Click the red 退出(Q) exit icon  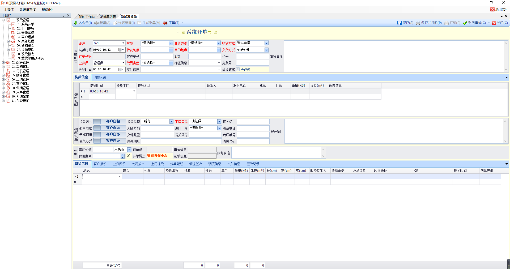pos(492,9)
